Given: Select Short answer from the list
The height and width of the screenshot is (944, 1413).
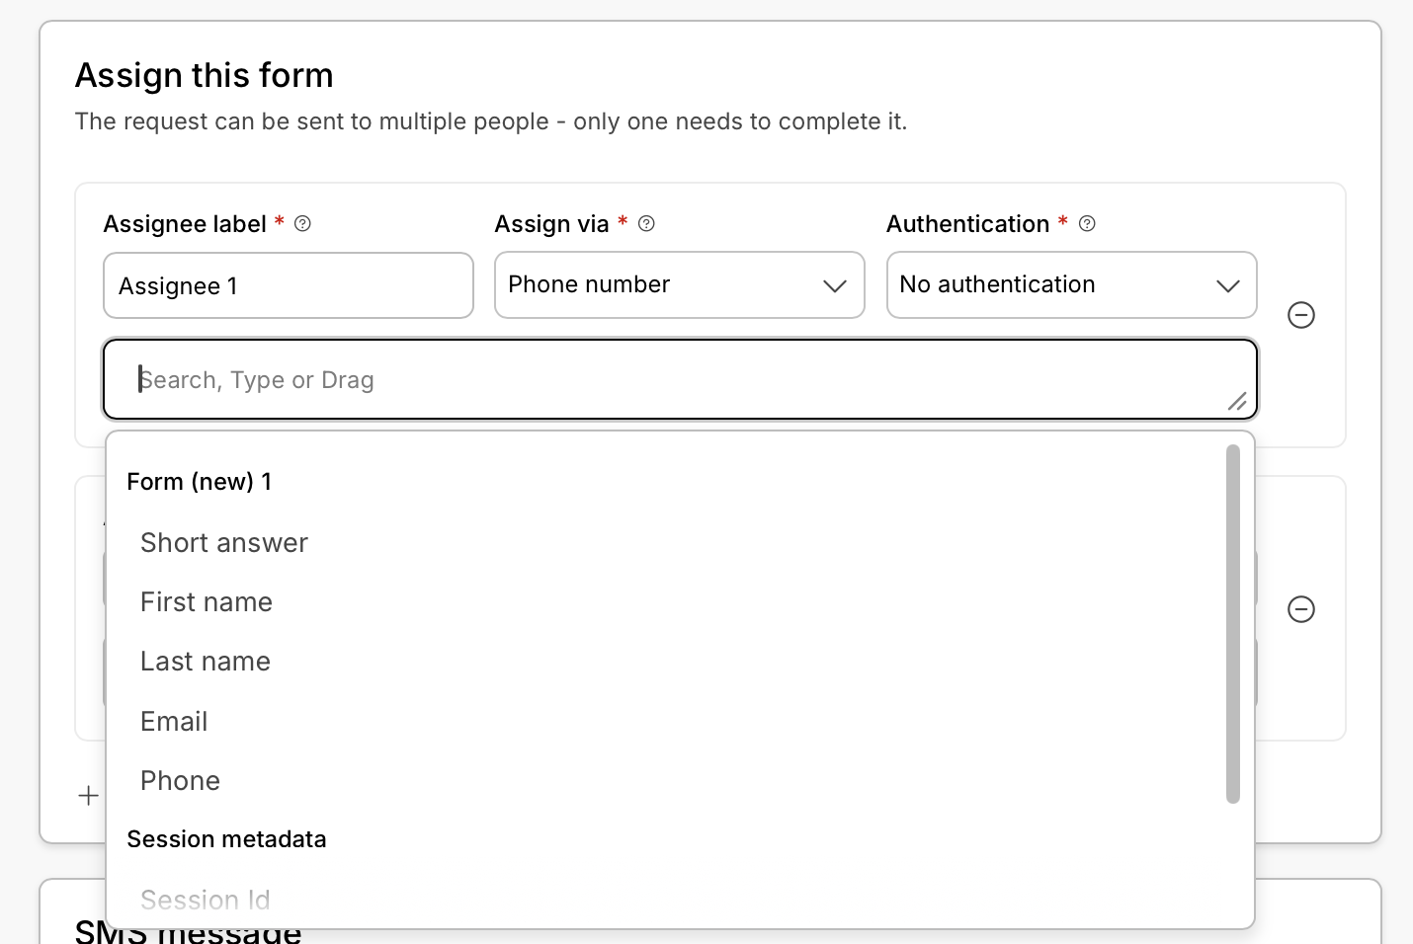Looking at the screenshot, I should 224,543.
